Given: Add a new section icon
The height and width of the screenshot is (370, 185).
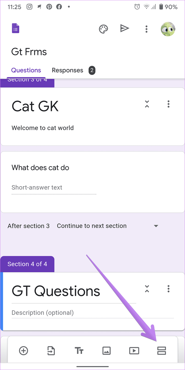Looking at the screenshot, I should 161,351.
